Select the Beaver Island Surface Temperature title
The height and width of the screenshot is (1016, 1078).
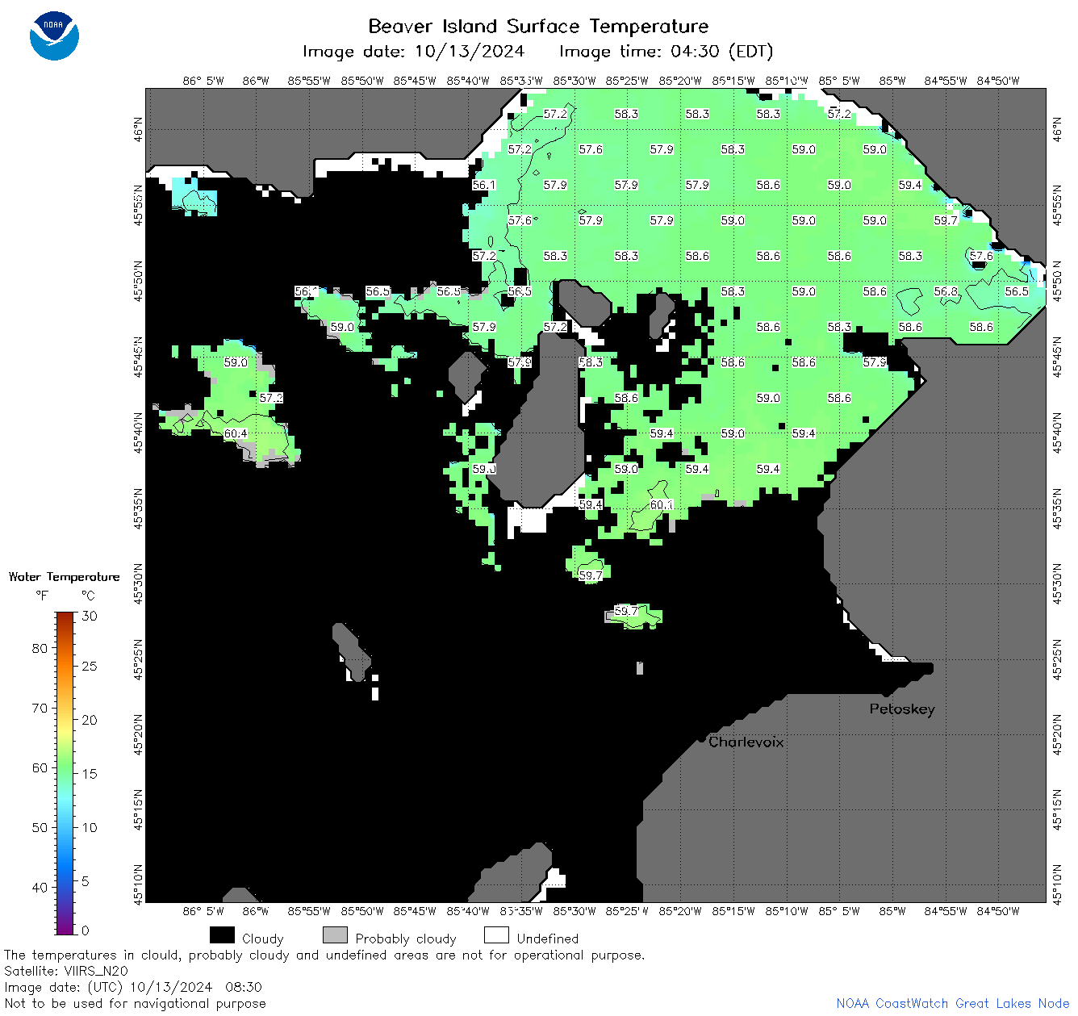(538, 27)
